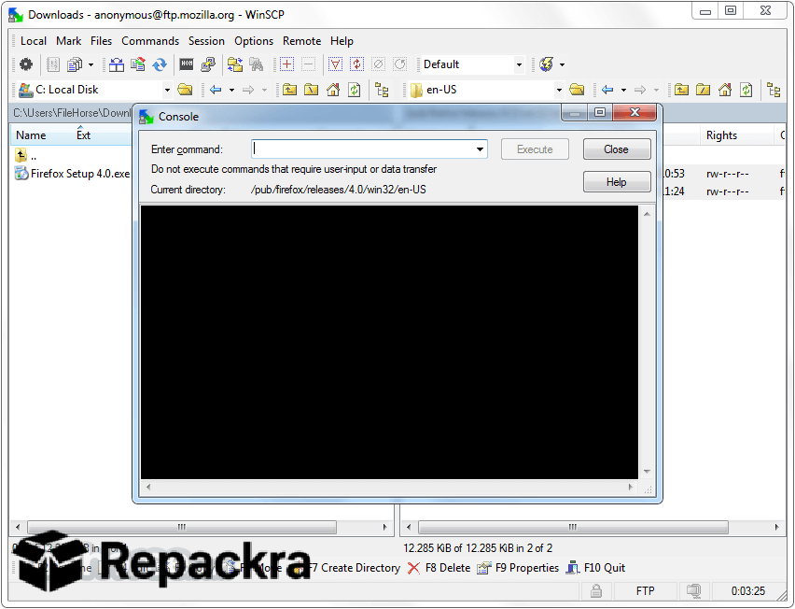Click F7 Create Directory
The height and width of the screenshot is (609, 795).
(354, 568)
